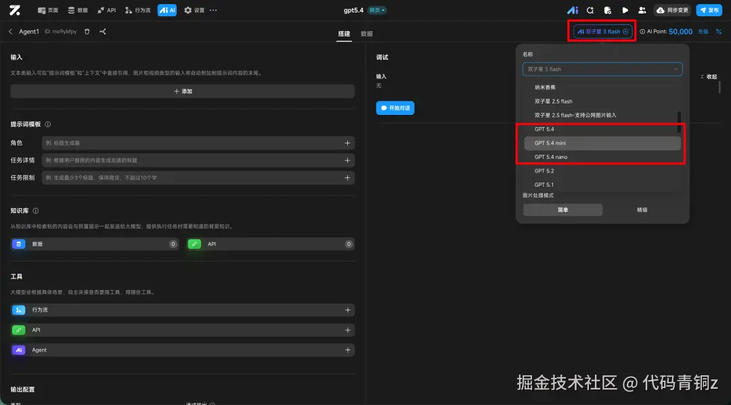Click the ID: mo9ybfpy text
This screenshot has width=731, height=405.
point(61,32)
